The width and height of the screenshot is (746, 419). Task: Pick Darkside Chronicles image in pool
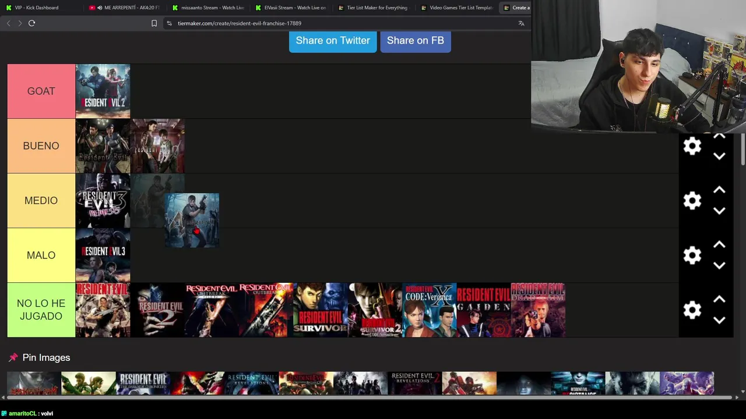pos(143,384)
